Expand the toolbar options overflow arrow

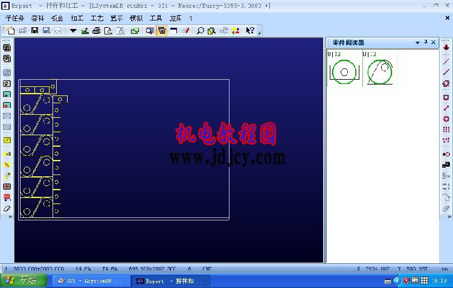[x=260, y=33]
